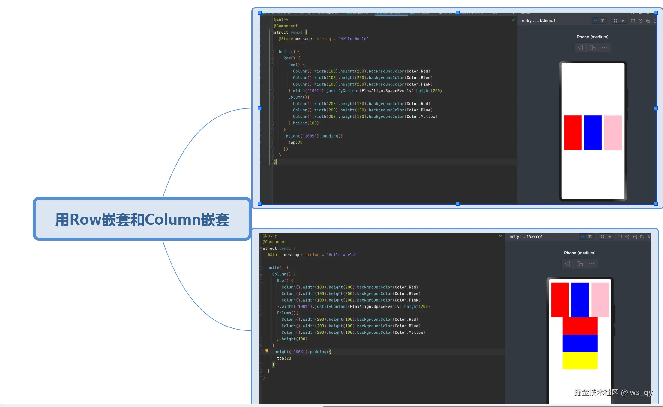Open multi-device dropdown arrow in lower previewer

coord(610,237)
